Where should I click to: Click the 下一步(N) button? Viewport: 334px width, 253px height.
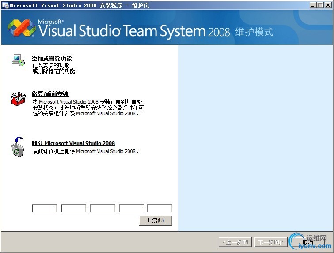coord(271,242)
